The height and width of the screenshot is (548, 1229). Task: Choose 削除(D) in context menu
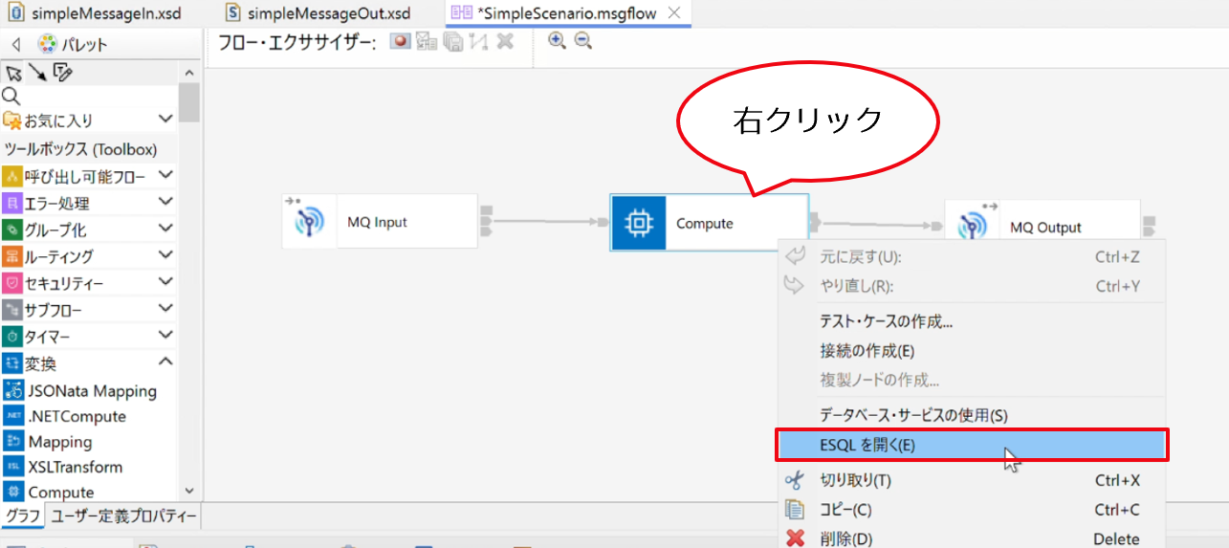click(x=974, y=538)
